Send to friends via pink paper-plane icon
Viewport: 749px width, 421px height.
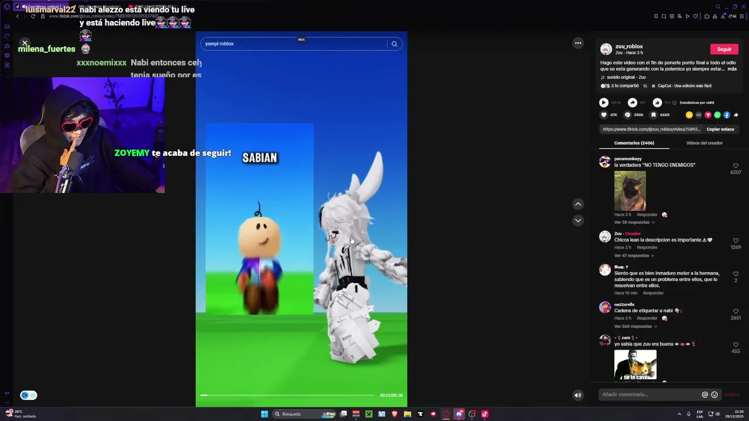pos(708,115)
